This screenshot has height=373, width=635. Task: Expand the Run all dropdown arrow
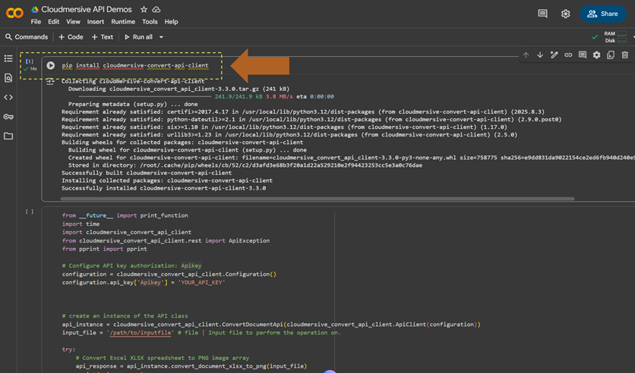[161, 37]
